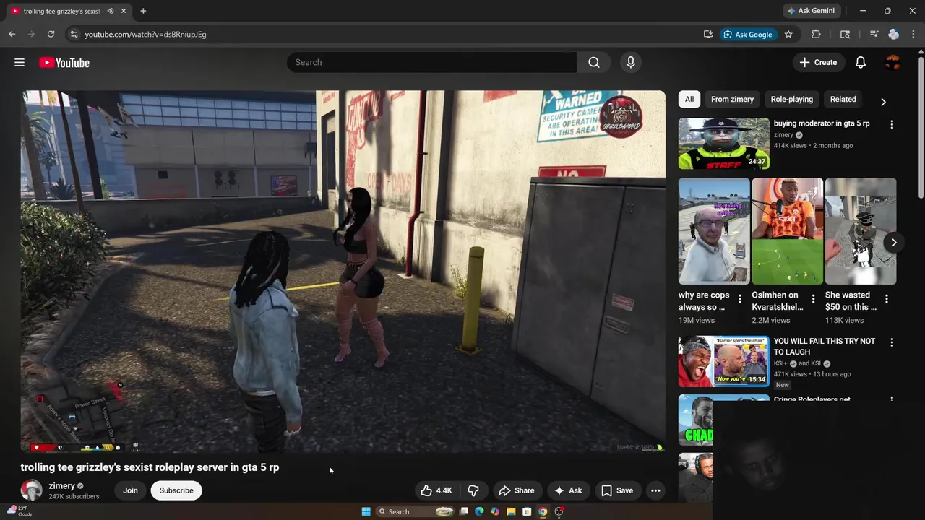The width and height of the screenshot is (925, 520).
Task: Open 'YOU WILL FAIL THIS TRY NOT TO LAUGH' title
Action: [x=825, y=347]
